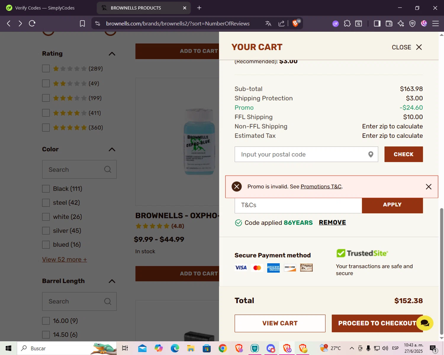Open Task View in the taskbar

tap(125, 348)
